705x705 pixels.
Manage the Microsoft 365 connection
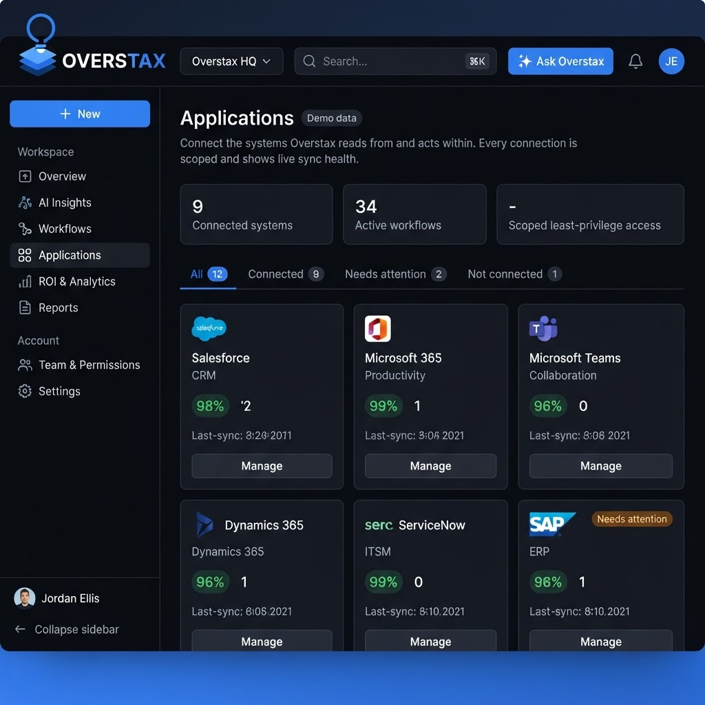(431, 466)
